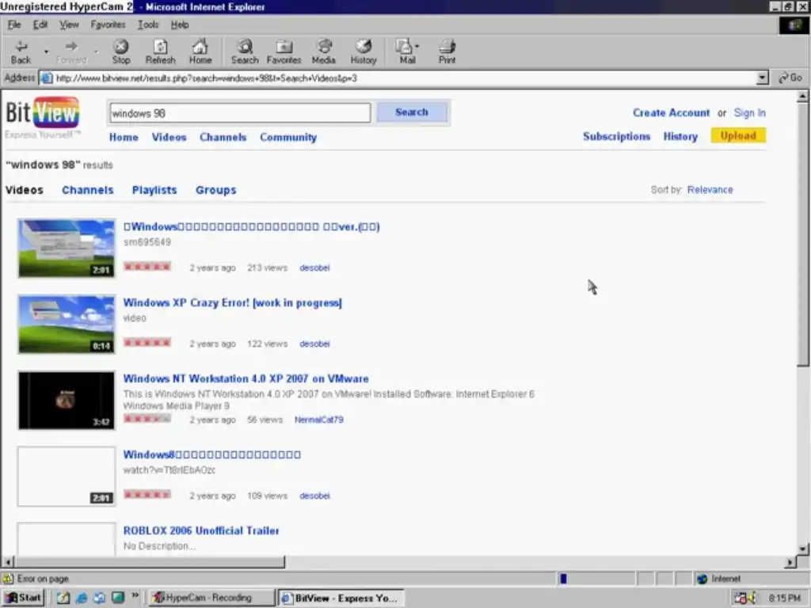Click horizontal scrollbar left arrow
Screen dimensions: 811x608
pyautogui.click(x=8, y=562)
